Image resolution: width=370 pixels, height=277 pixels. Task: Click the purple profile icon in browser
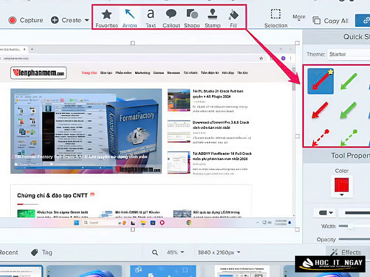coord(283,58)
